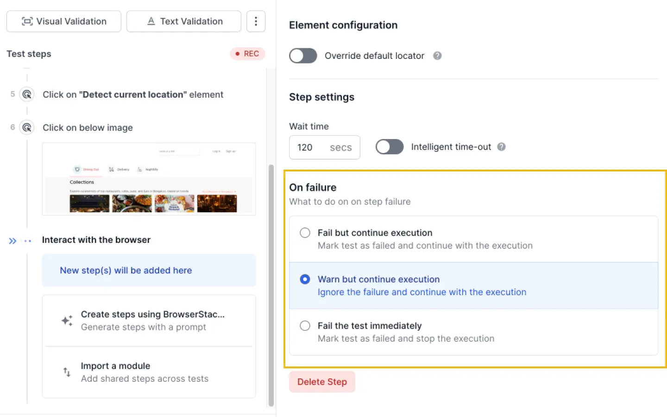667x417 pixels.
Task: Open Text Validation
Action: click(184, 21)
